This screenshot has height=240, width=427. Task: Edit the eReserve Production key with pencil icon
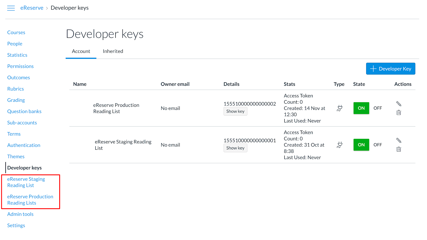point(399,104)
